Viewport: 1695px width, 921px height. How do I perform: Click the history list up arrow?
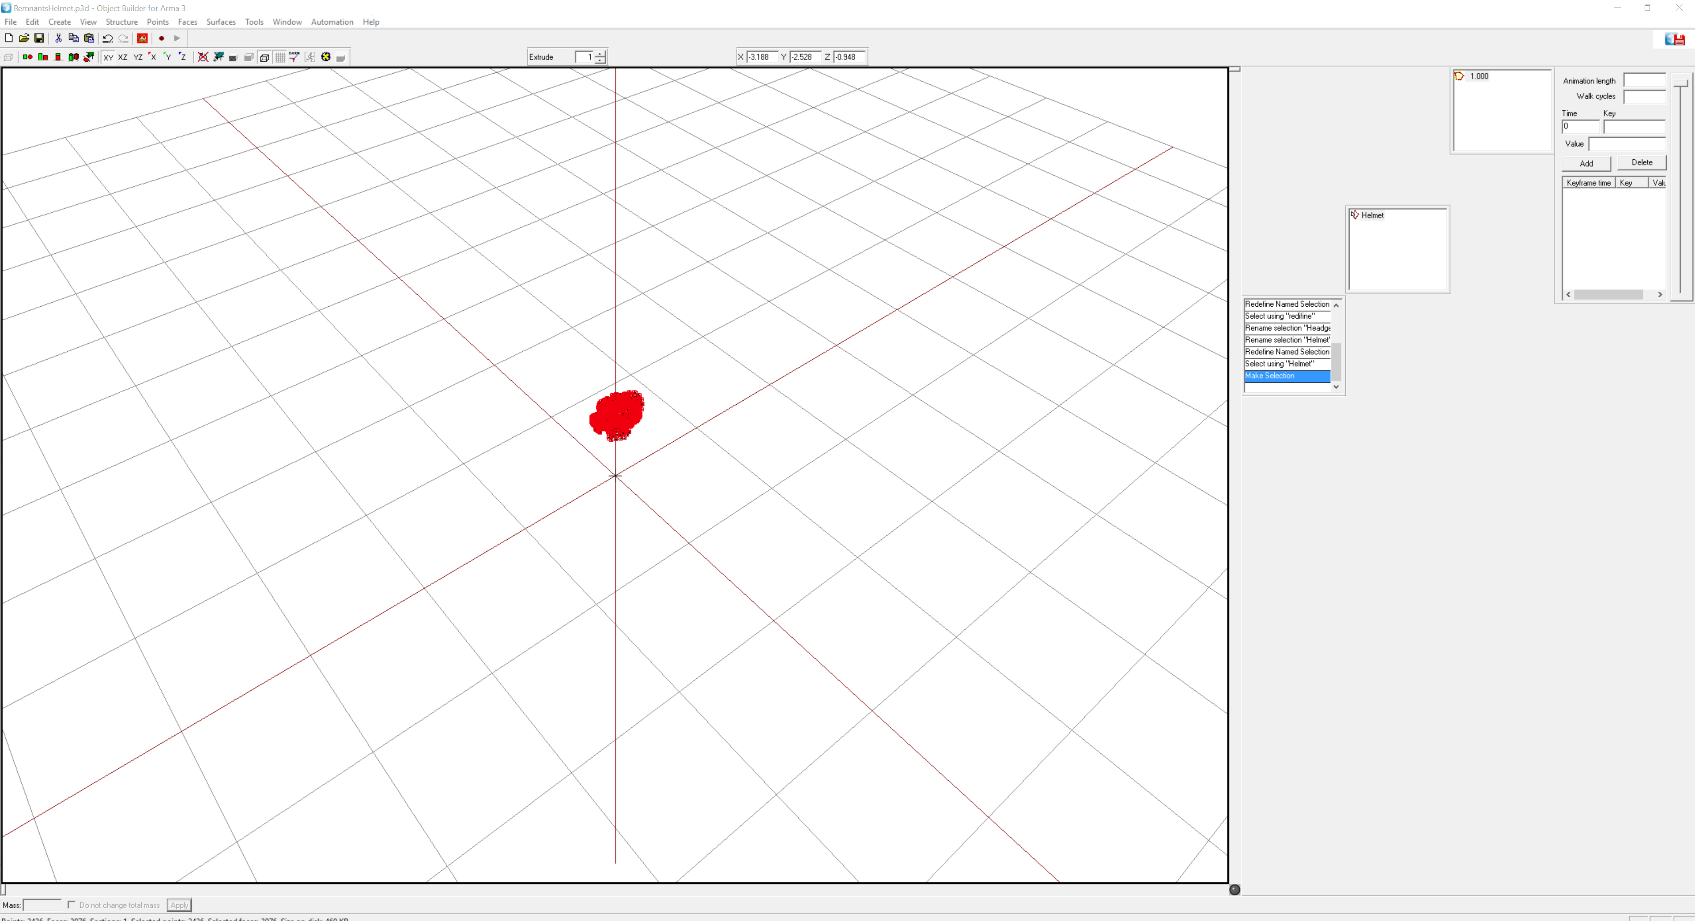(1336, 305)
